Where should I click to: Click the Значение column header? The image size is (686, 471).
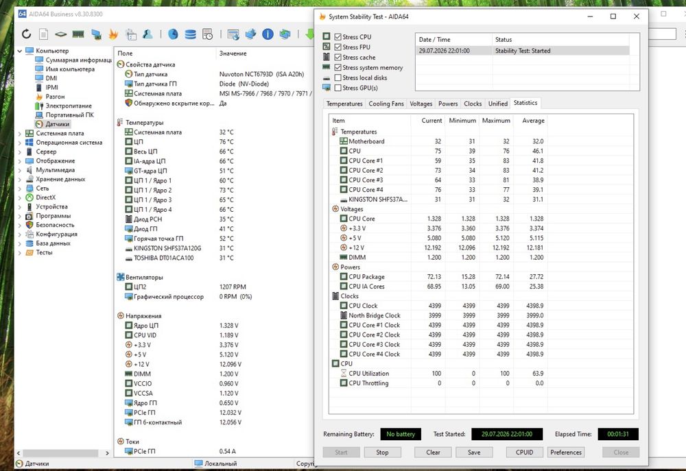pyautogui.click(x=265, y=53)
